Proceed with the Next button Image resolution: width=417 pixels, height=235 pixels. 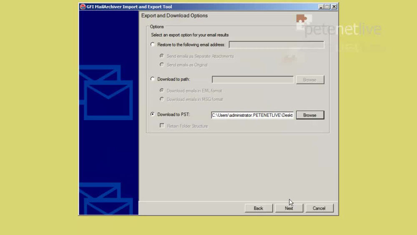coord(289,208)
